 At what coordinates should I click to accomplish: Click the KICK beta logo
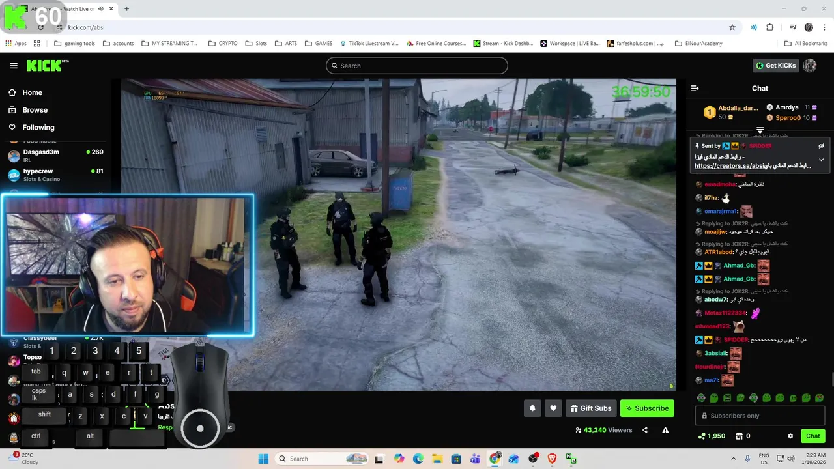click(48, 65)
